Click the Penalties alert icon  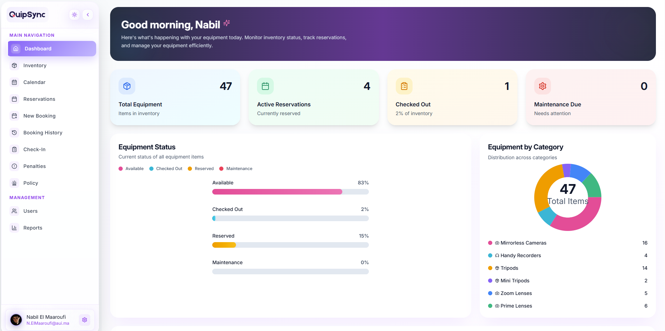pos(14,166)
